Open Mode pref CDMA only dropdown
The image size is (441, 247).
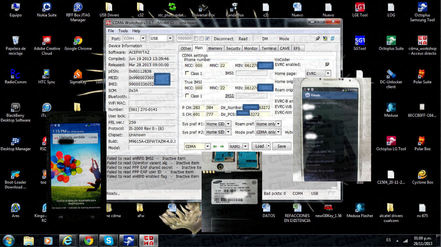click(x=278, y=132)
